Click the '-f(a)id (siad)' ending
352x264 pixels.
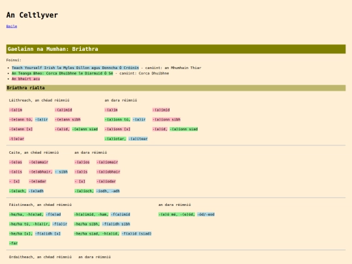137,234
